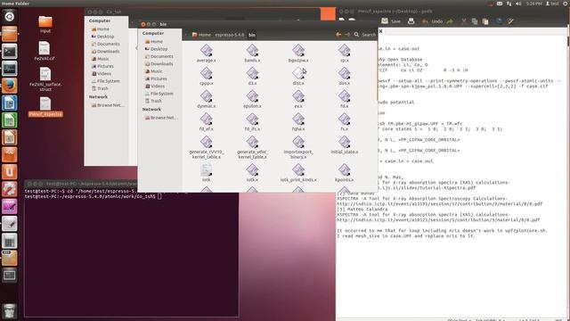The width and height of the screenshot is (570, 321).
Task: Select Fe2VAl_surface.struct on the desktop
Action: [45, 79]
